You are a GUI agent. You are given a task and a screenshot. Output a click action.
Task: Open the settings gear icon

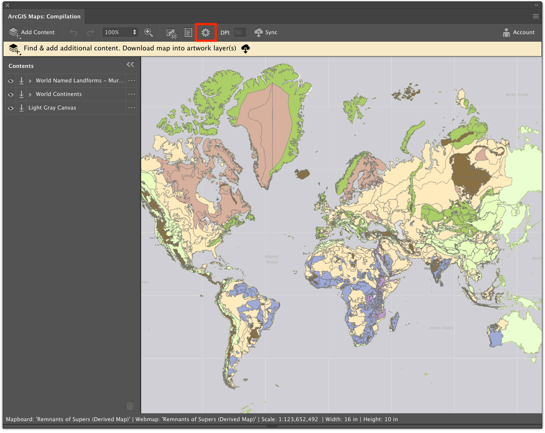206,32
